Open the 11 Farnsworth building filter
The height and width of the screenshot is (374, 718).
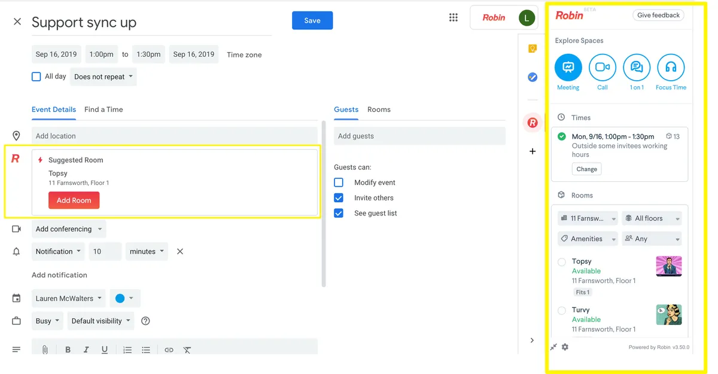[588, 218]
